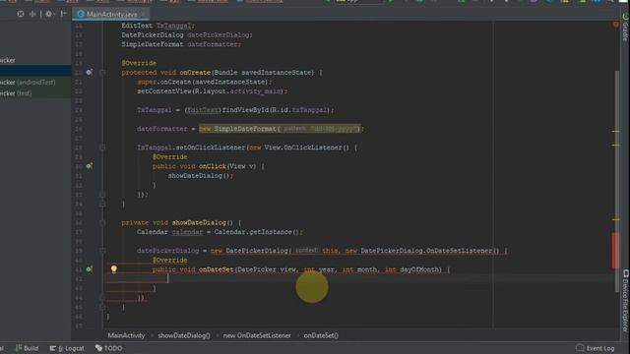Click the dateFormatter field declaration line

click(181, 44)
